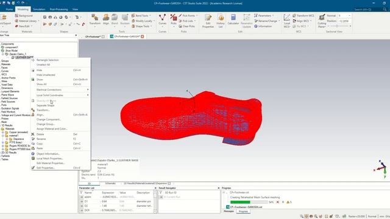Choose Rename in the context menu
390x219 pixels.
pyautogui.click(x=60, y=139)
